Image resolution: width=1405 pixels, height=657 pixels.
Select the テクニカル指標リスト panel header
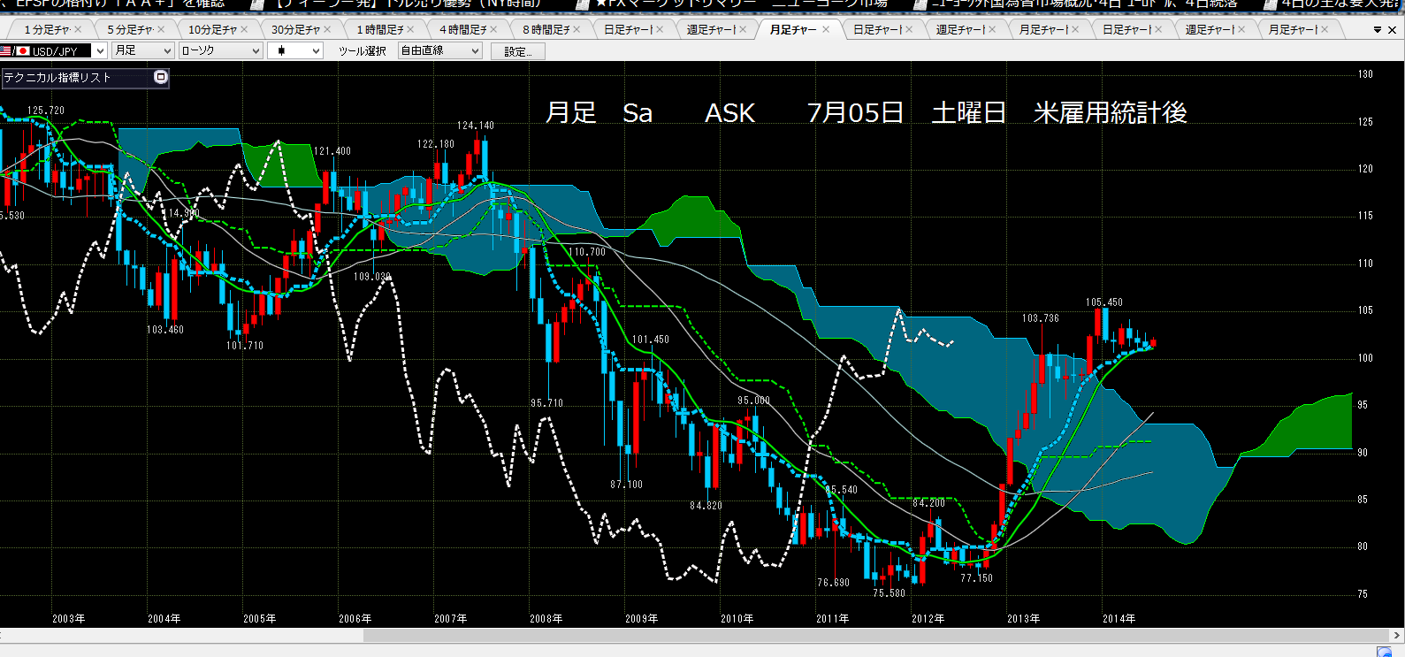coord(85,78)
